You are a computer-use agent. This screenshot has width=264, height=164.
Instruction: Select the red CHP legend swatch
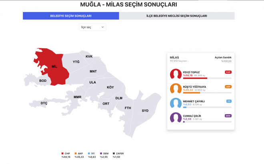tap(62, 153)
